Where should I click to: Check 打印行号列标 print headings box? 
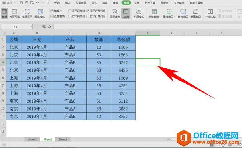pyautogui.click(x=88, y=16)
